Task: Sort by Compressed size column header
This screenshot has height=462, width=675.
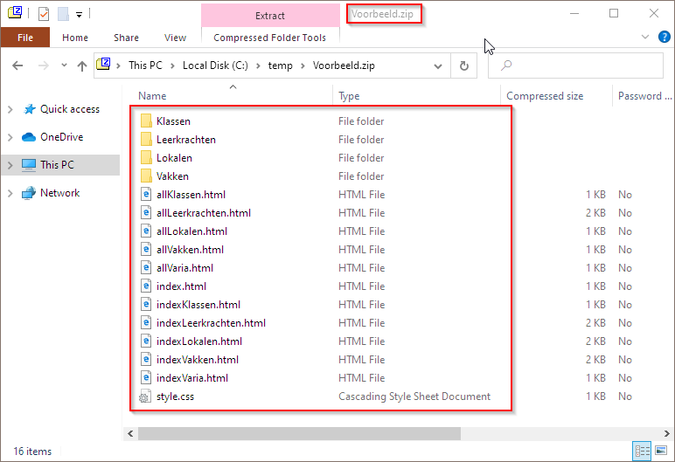Action: point(545,96)
